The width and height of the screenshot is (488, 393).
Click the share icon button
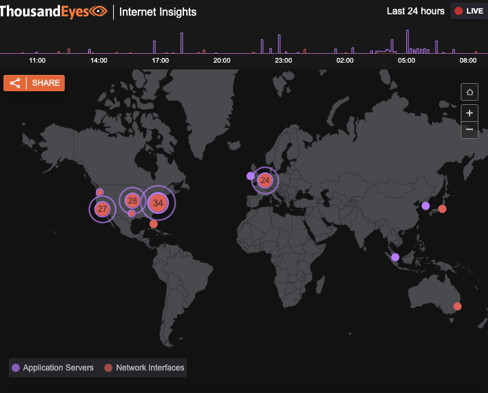point(34,83)
